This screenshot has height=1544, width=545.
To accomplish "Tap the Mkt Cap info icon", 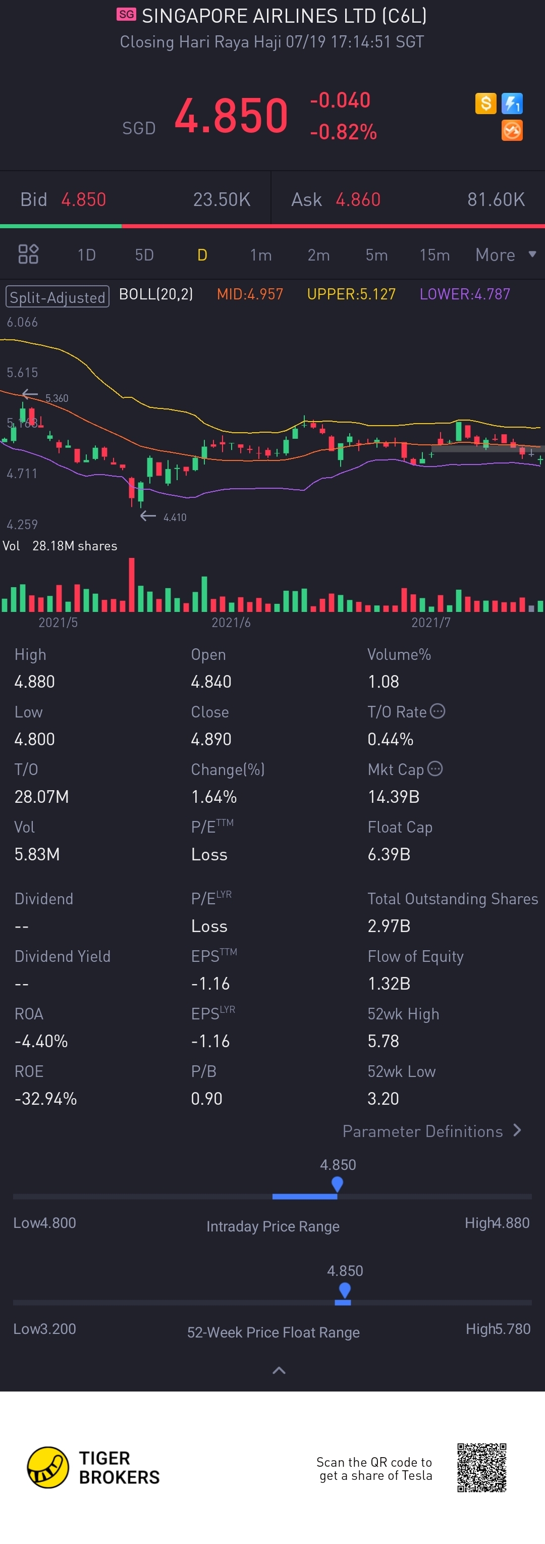I will click(x=435, y=769).
